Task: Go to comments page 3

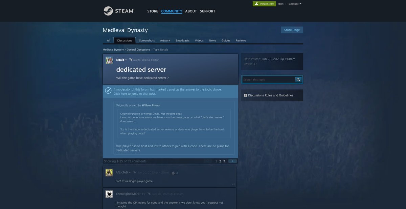Action: 224,161
